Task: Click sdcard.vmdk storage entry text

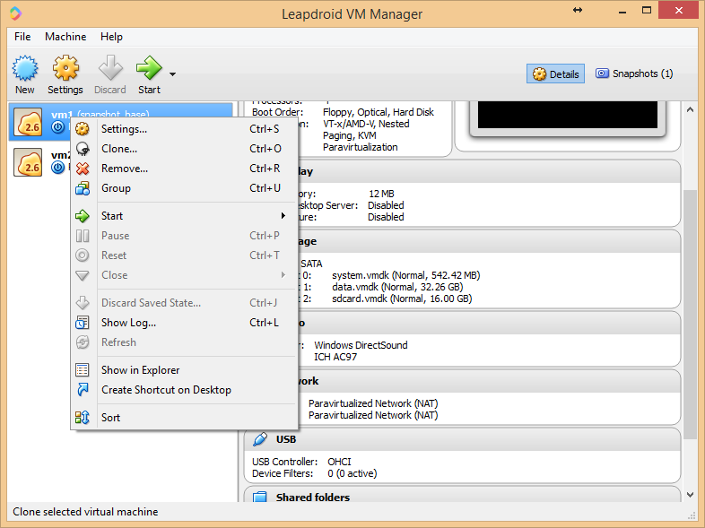Action: click(402, 299)
